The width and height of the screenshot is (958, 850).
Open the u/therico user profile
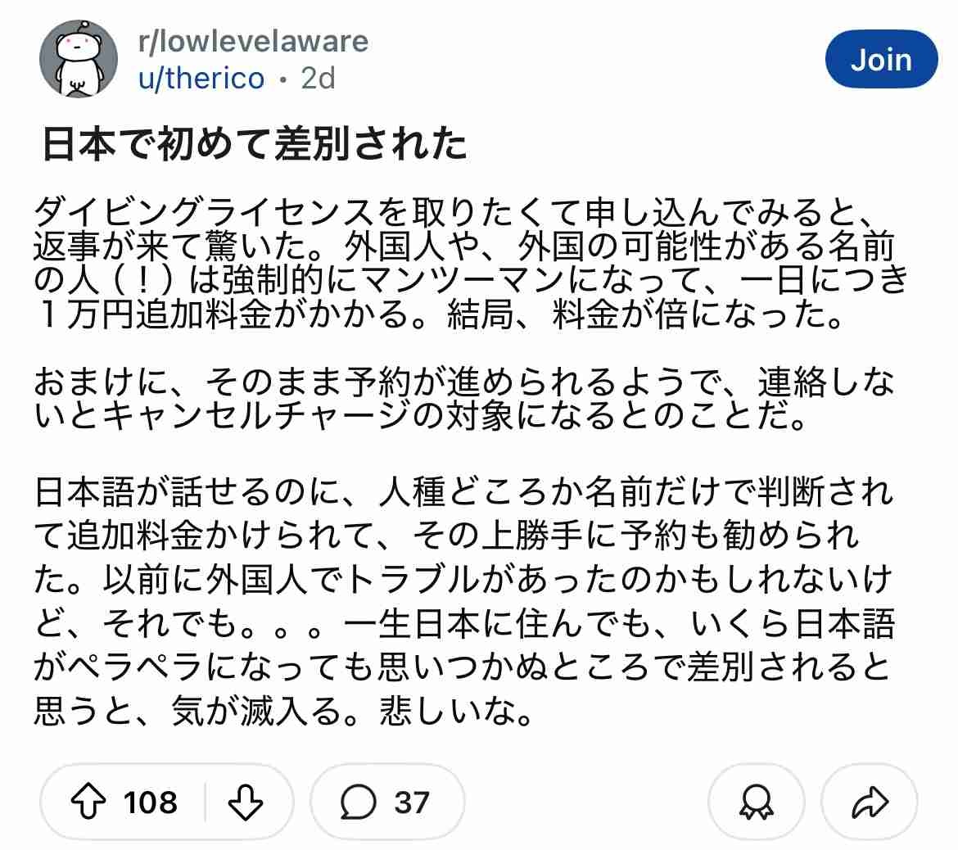[201, 78]
